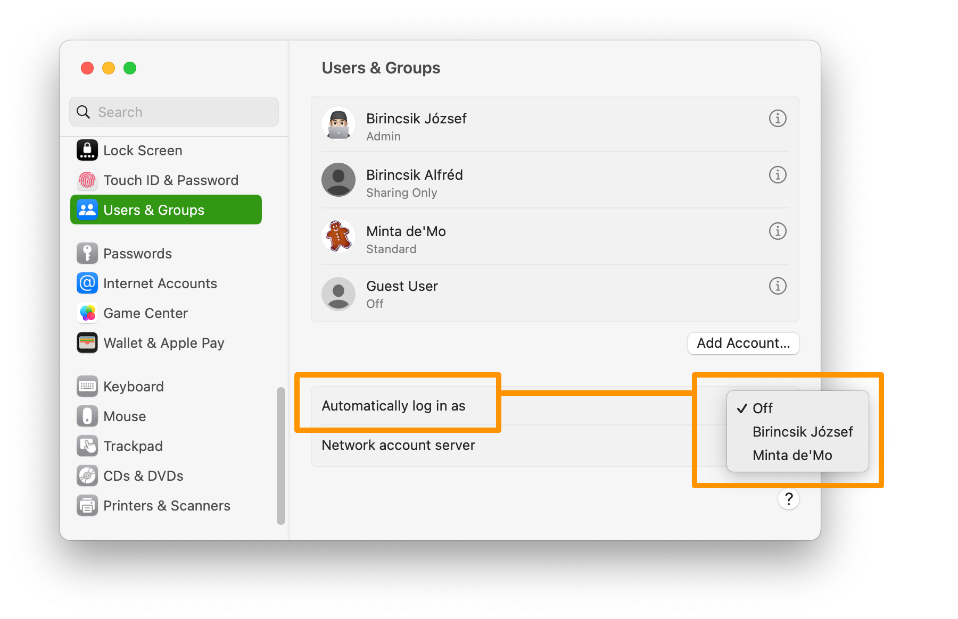The height and width of the screenshot is (619, 958).
Task: Open Passwords settings
Action: (166, 253)
